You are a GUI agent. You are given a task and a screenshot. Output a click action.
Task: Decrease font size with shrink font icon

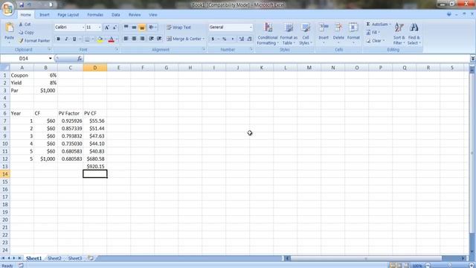point(115,28)
